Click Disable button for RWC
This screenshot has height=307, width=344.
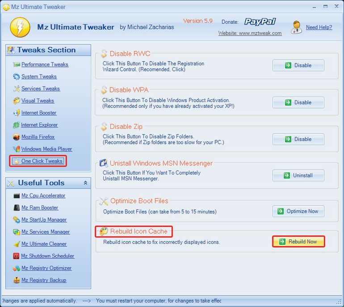[298, 65]
